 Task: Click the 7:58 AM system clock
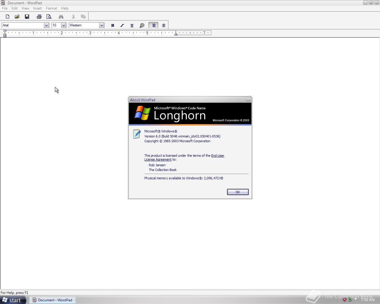click(368, 300)
